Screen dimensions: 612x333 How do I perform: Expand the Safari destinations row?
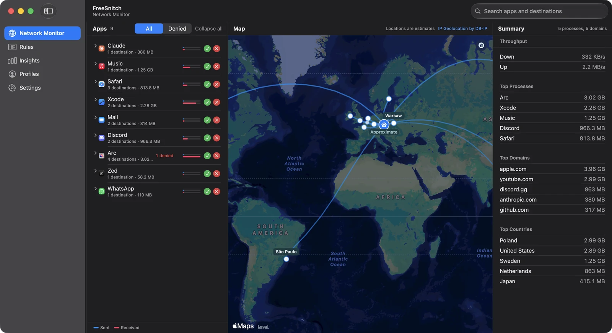pyautogui.click(x=95, y=82)
